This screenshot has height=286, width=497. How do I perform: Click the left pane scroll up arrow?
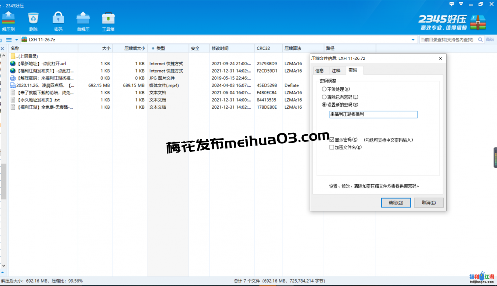click(3, 56)
